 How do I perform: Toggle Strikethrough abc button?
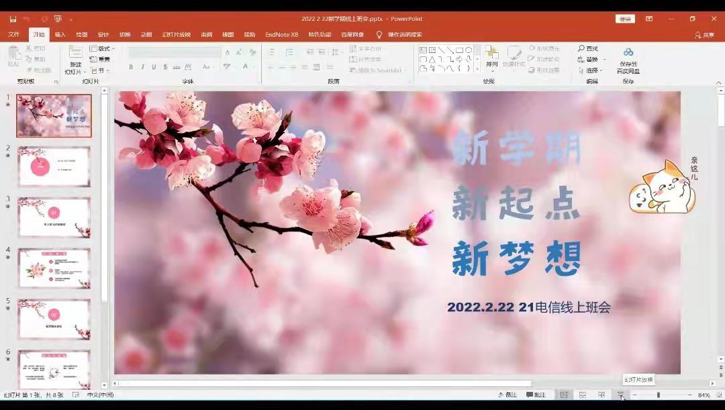(177, 67)
